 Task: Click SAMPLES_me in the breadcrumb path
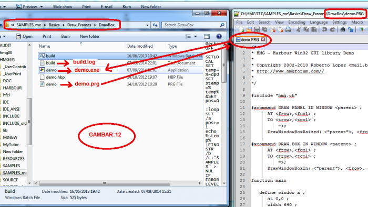click(28, 25)
